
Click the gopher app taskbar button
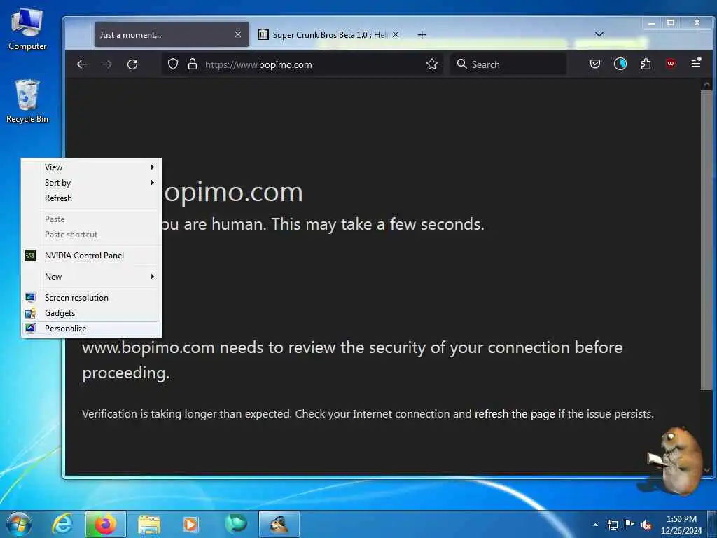tap(279, 524)
